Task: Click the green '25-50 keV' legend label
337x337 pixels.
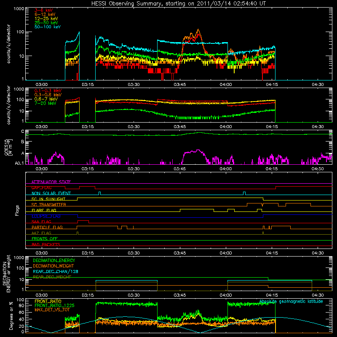Action: pos(46,23)
